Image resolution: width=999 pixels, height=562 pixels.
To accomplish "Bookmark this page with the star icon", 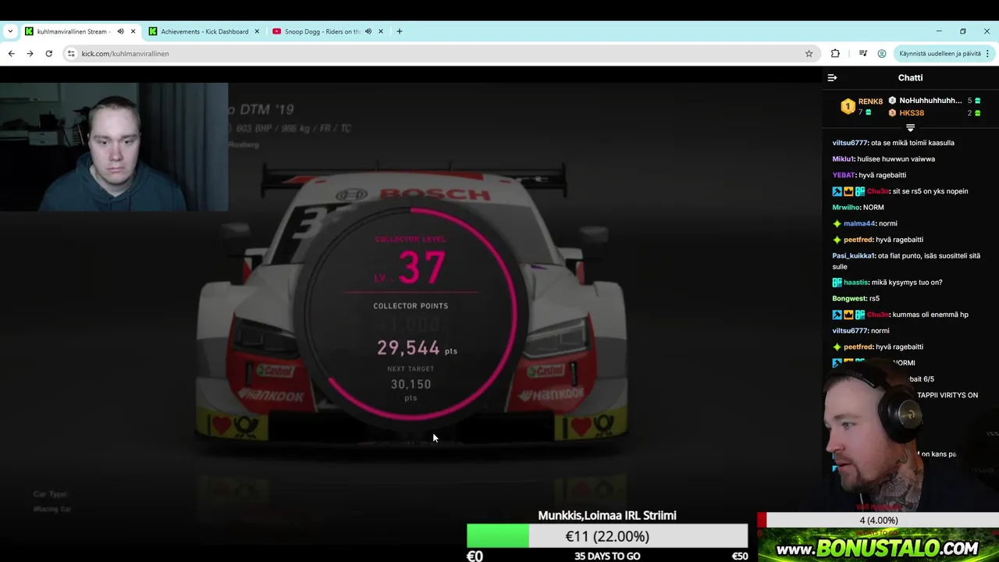I will pos(809,54).
